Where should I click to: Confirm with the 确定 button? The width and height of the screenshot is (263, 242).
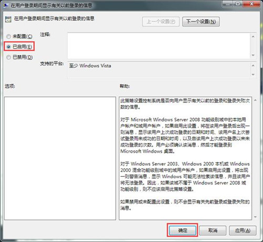183,230
